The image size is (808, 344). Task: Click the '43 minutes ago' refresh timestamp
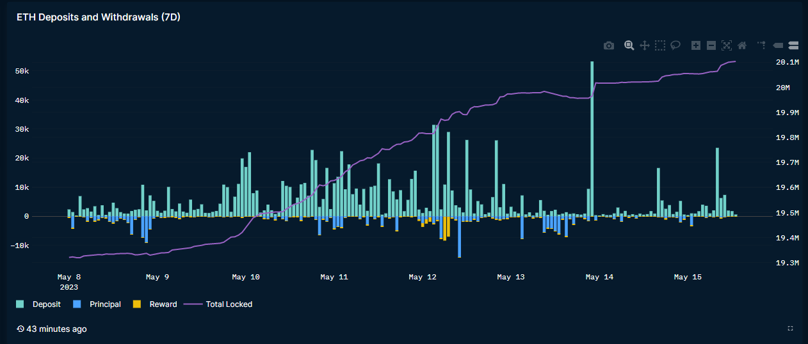[56, 329]
